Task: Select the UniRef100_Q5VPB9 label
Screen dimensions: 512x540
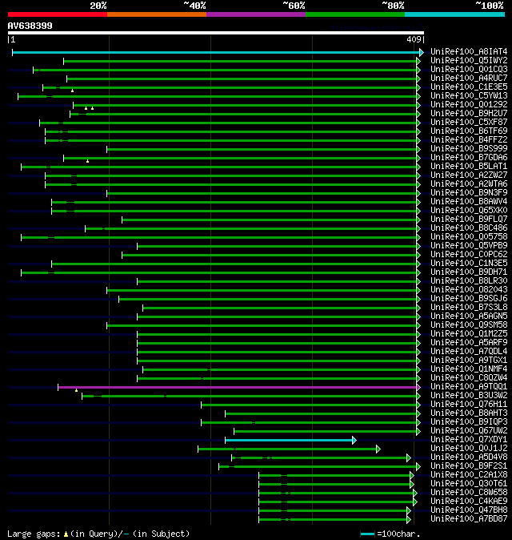Action: click(469, 245)
